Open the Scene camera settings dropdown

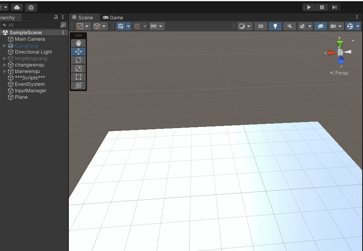coord(340,26)
